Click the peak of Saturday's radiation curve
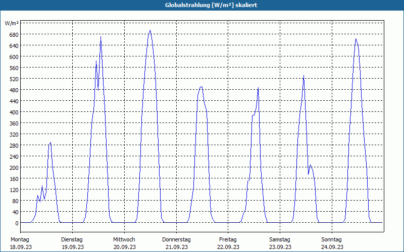404x252 pixels. point(304,75)
